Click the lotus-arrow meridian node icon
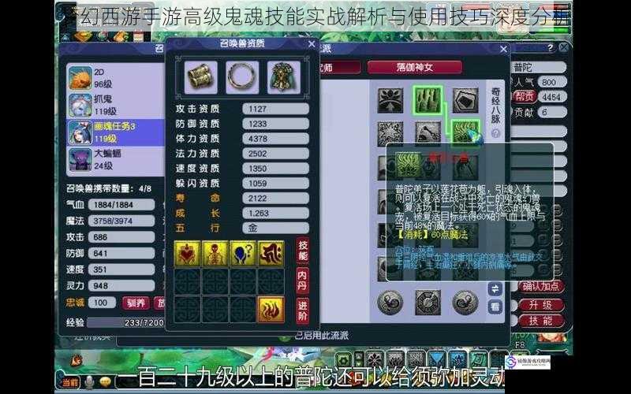 [x=390, y=100]
